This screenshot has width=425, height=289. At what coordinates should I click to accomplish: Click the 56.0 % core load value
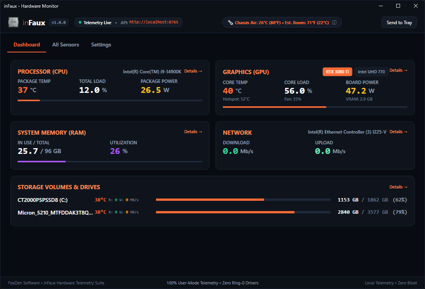(x=298, y=91)
